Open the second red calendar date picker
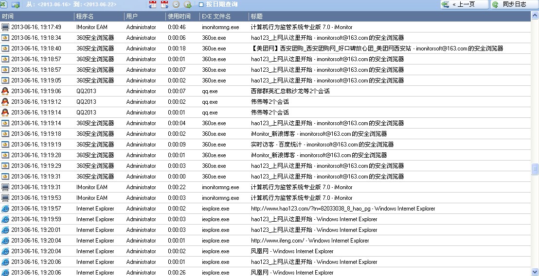Screen dimensions: 539x276 coord(164,4)
